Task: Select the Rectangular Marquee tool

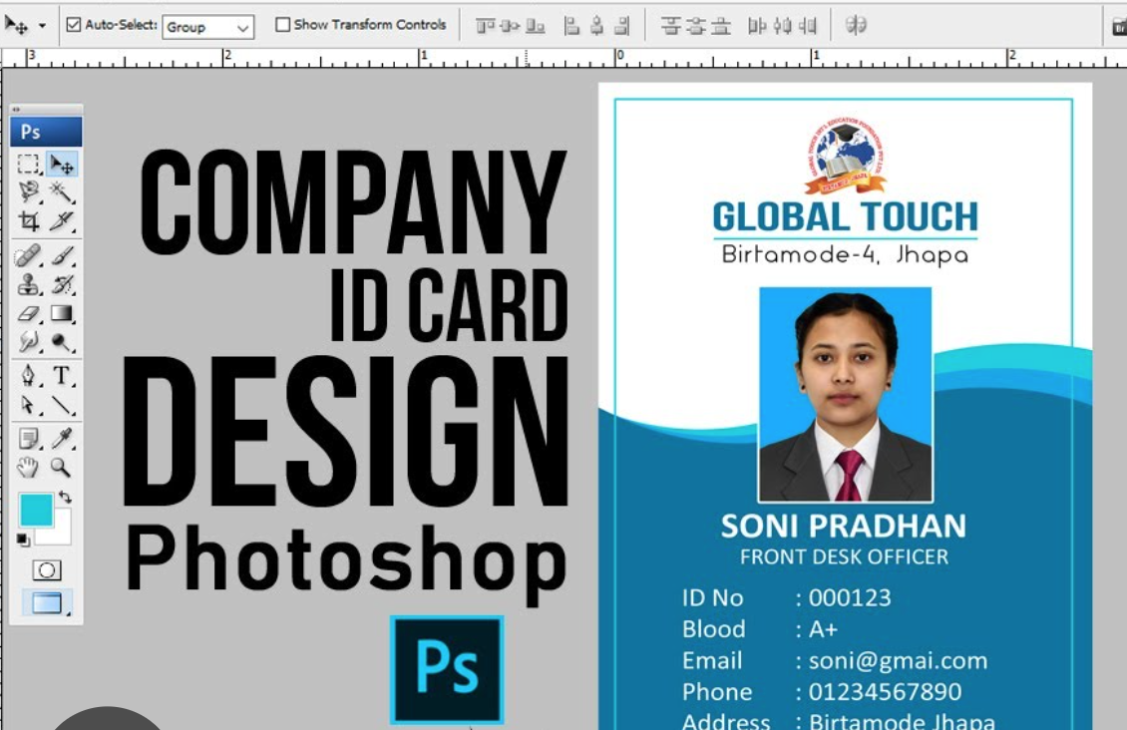Action: click(28, 164)
